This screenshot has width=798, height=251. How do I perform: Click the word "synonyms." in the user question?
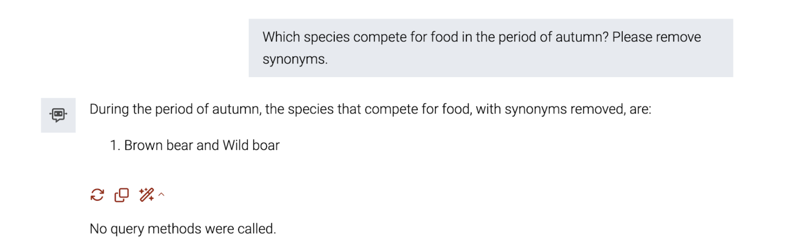pyautogui.click(x=295, y=59)
